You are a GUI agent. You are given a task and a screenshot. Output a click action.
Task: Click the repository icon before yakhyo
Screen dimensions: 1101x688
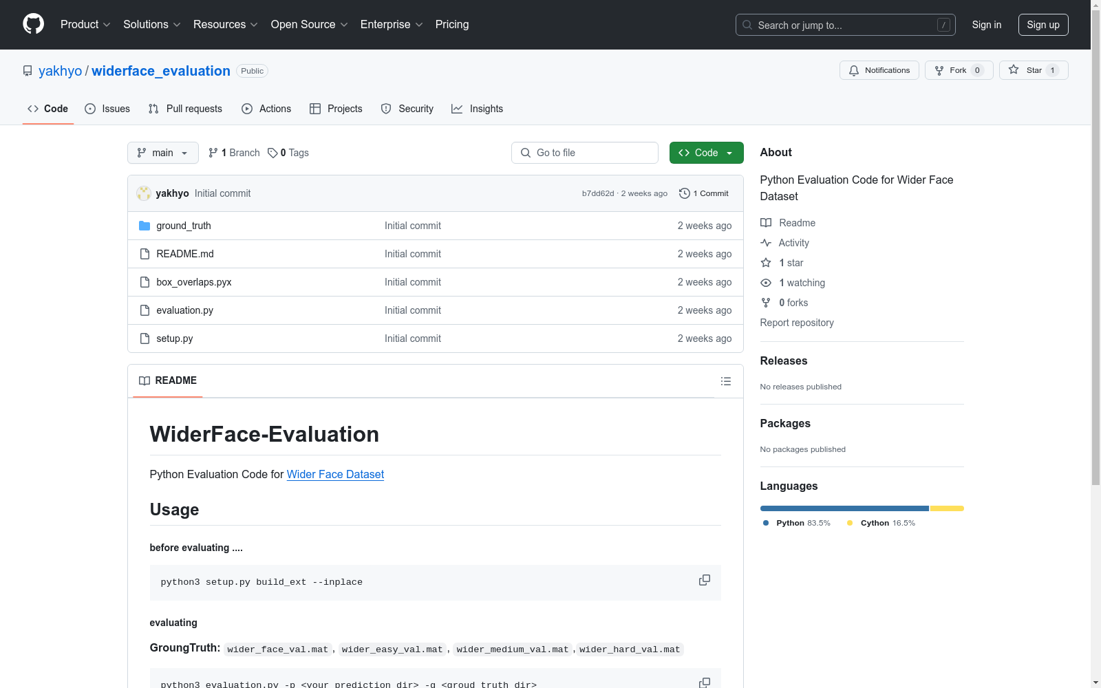pyautogui.click(x=28, y=71)
